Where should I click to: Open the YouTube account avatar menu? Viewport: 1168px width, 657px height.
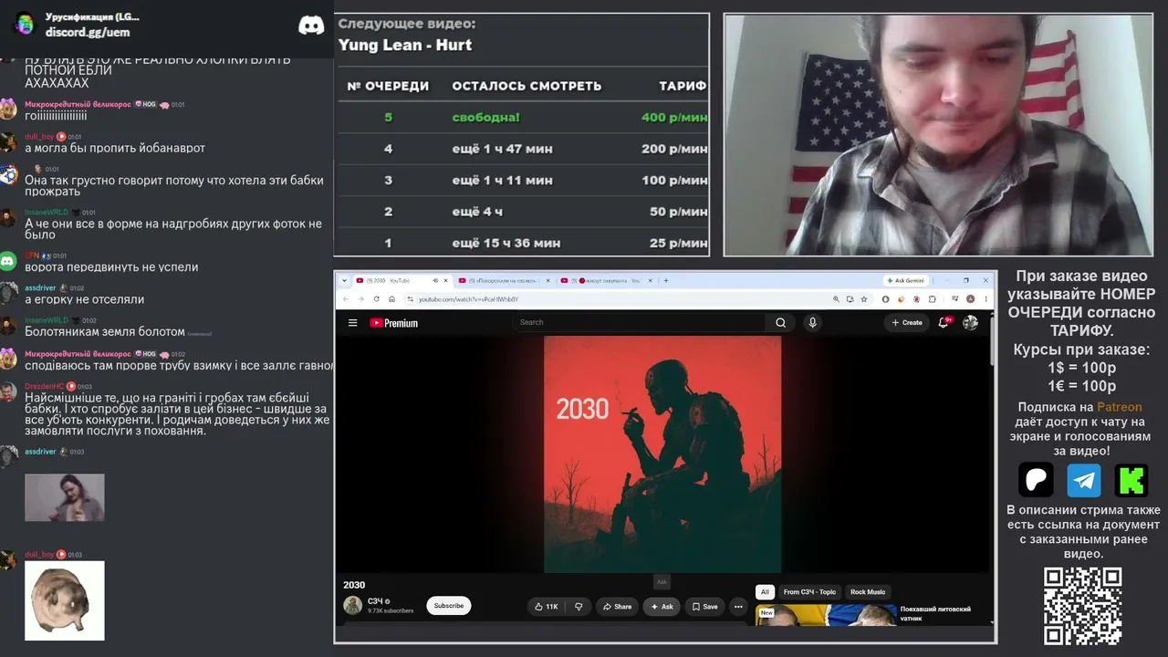(970, 323)
